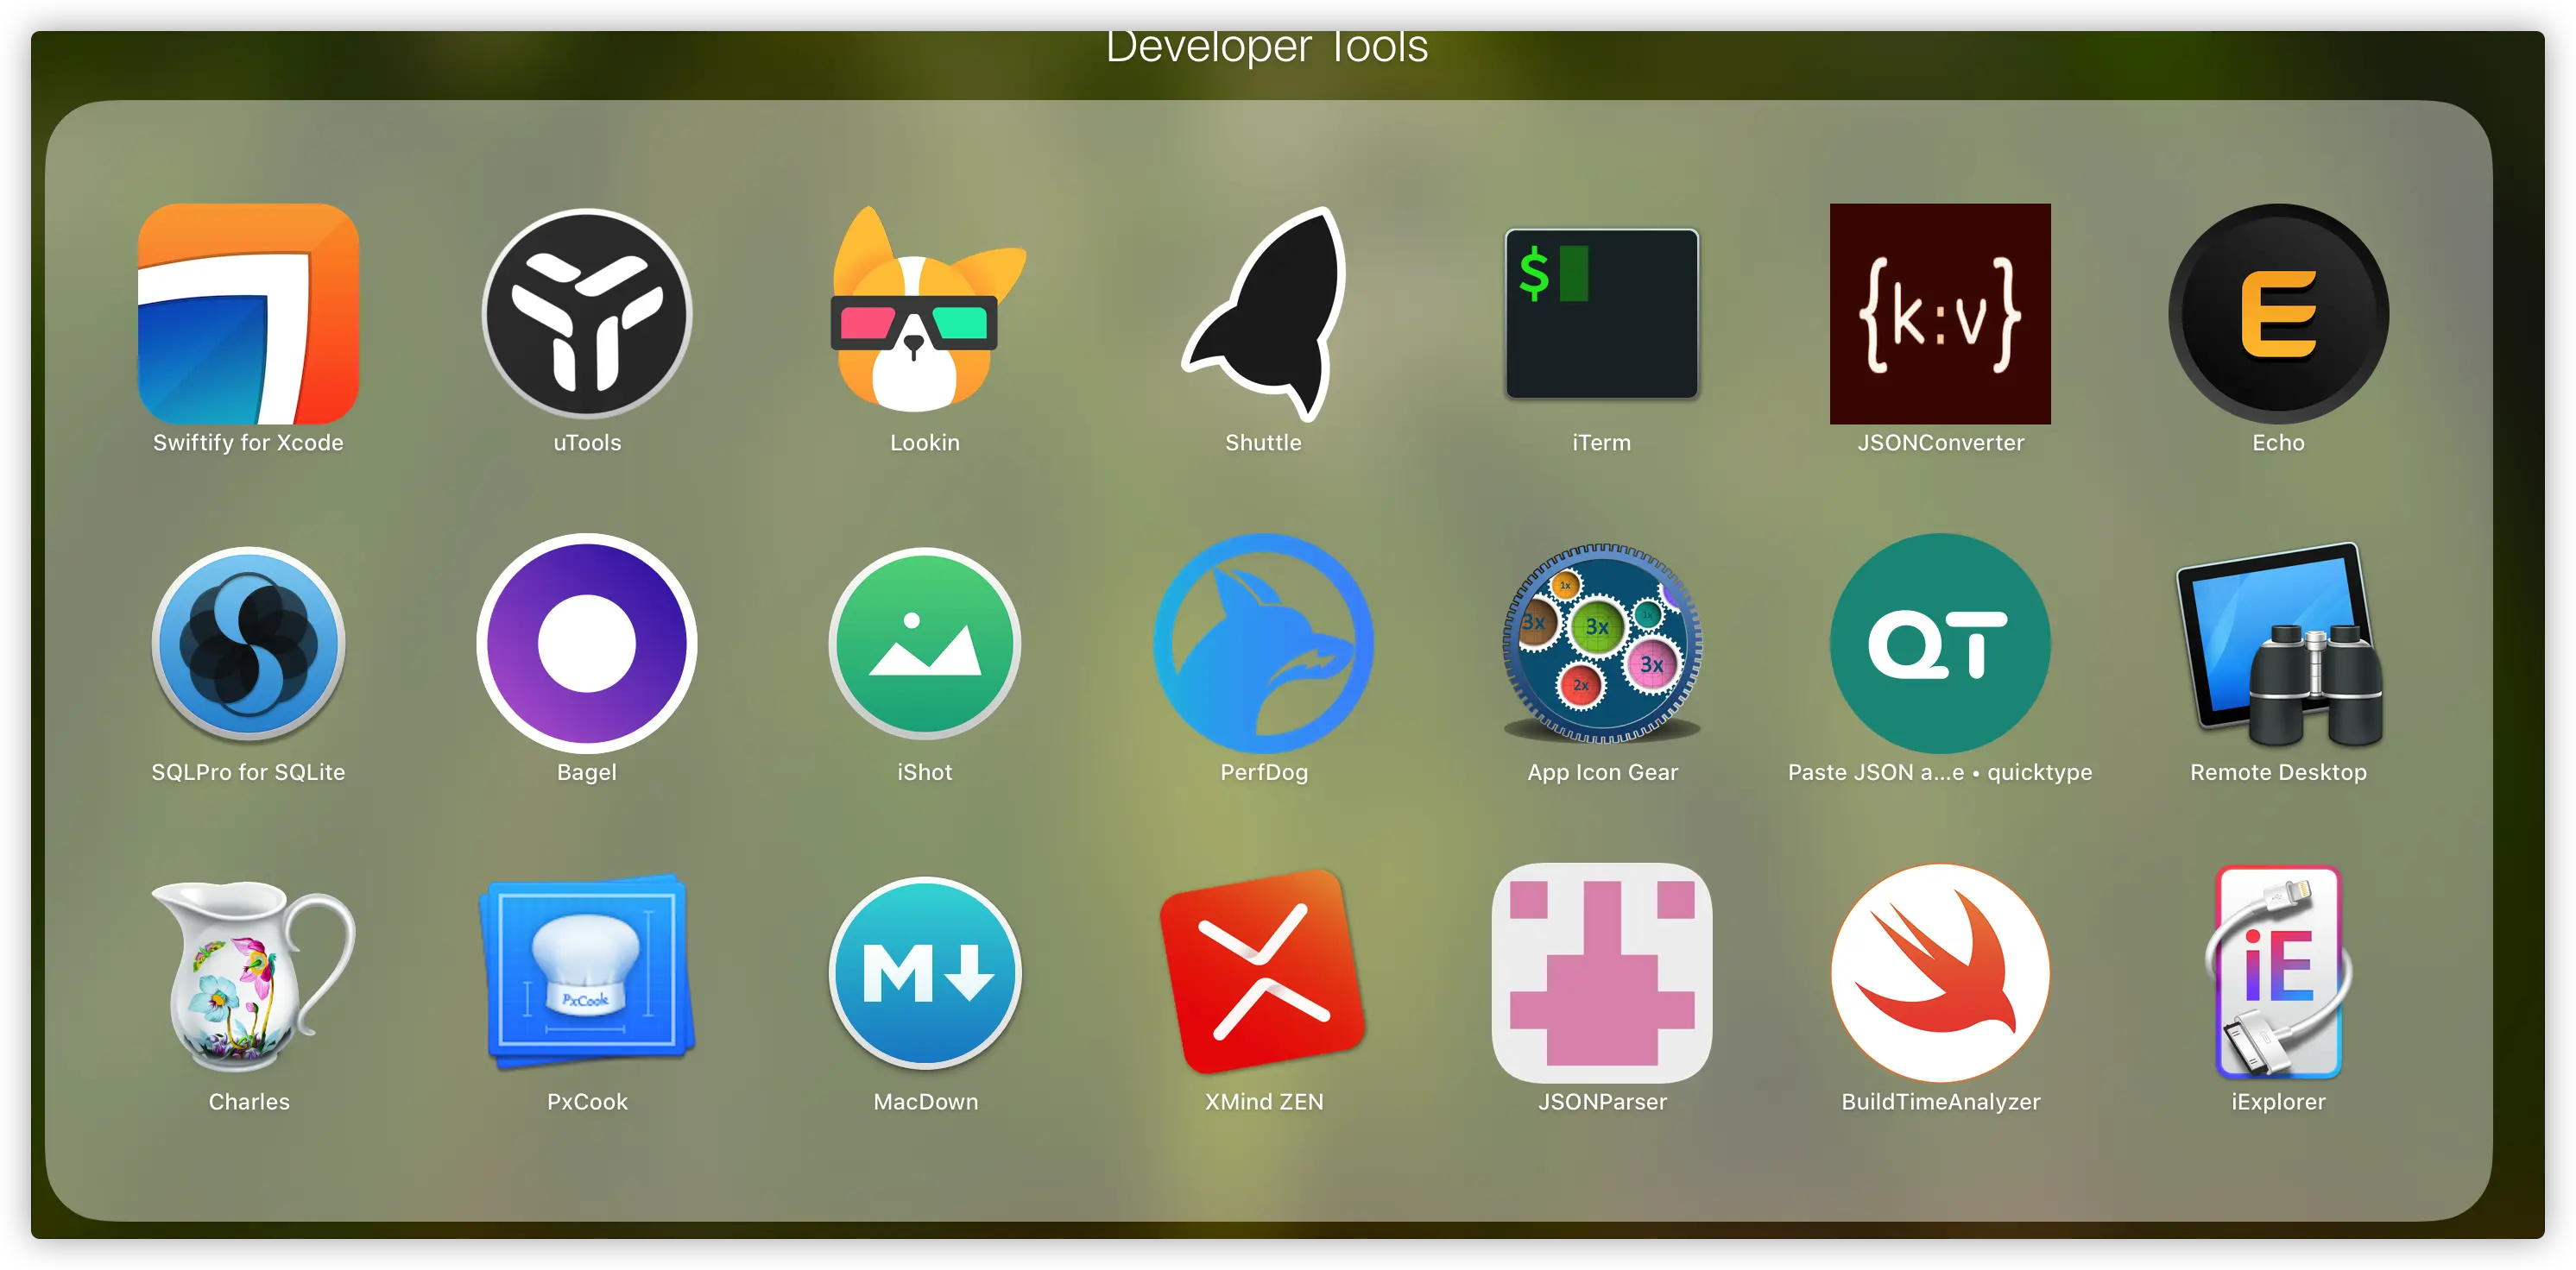This screenshot has height=1270, width=2576.
Task: Open the BuildTimeAnalyzer Swift icon
Action: coord(1940,973)
